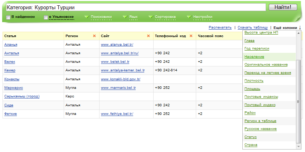305x152 pixels.
Task: Remove the Телефонный код column with its X icon
Action: [x=191, y=36]
